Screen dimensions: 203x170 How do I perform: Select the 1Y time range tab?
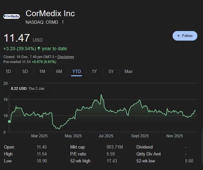(x=94, y=72)
